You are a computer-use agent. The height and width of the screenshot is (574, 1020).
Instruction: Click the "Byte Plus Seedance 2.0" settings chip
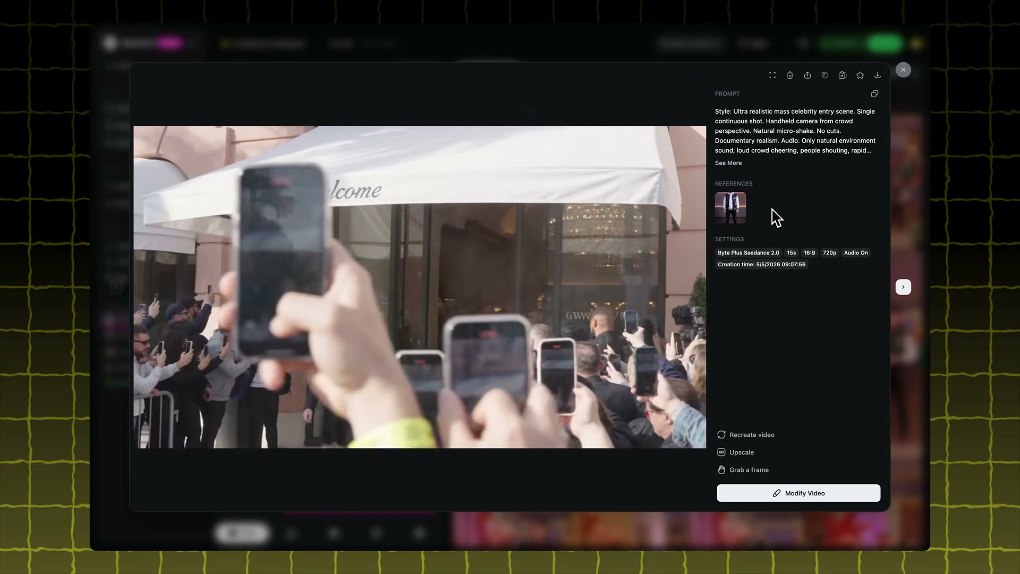[749, 253]
